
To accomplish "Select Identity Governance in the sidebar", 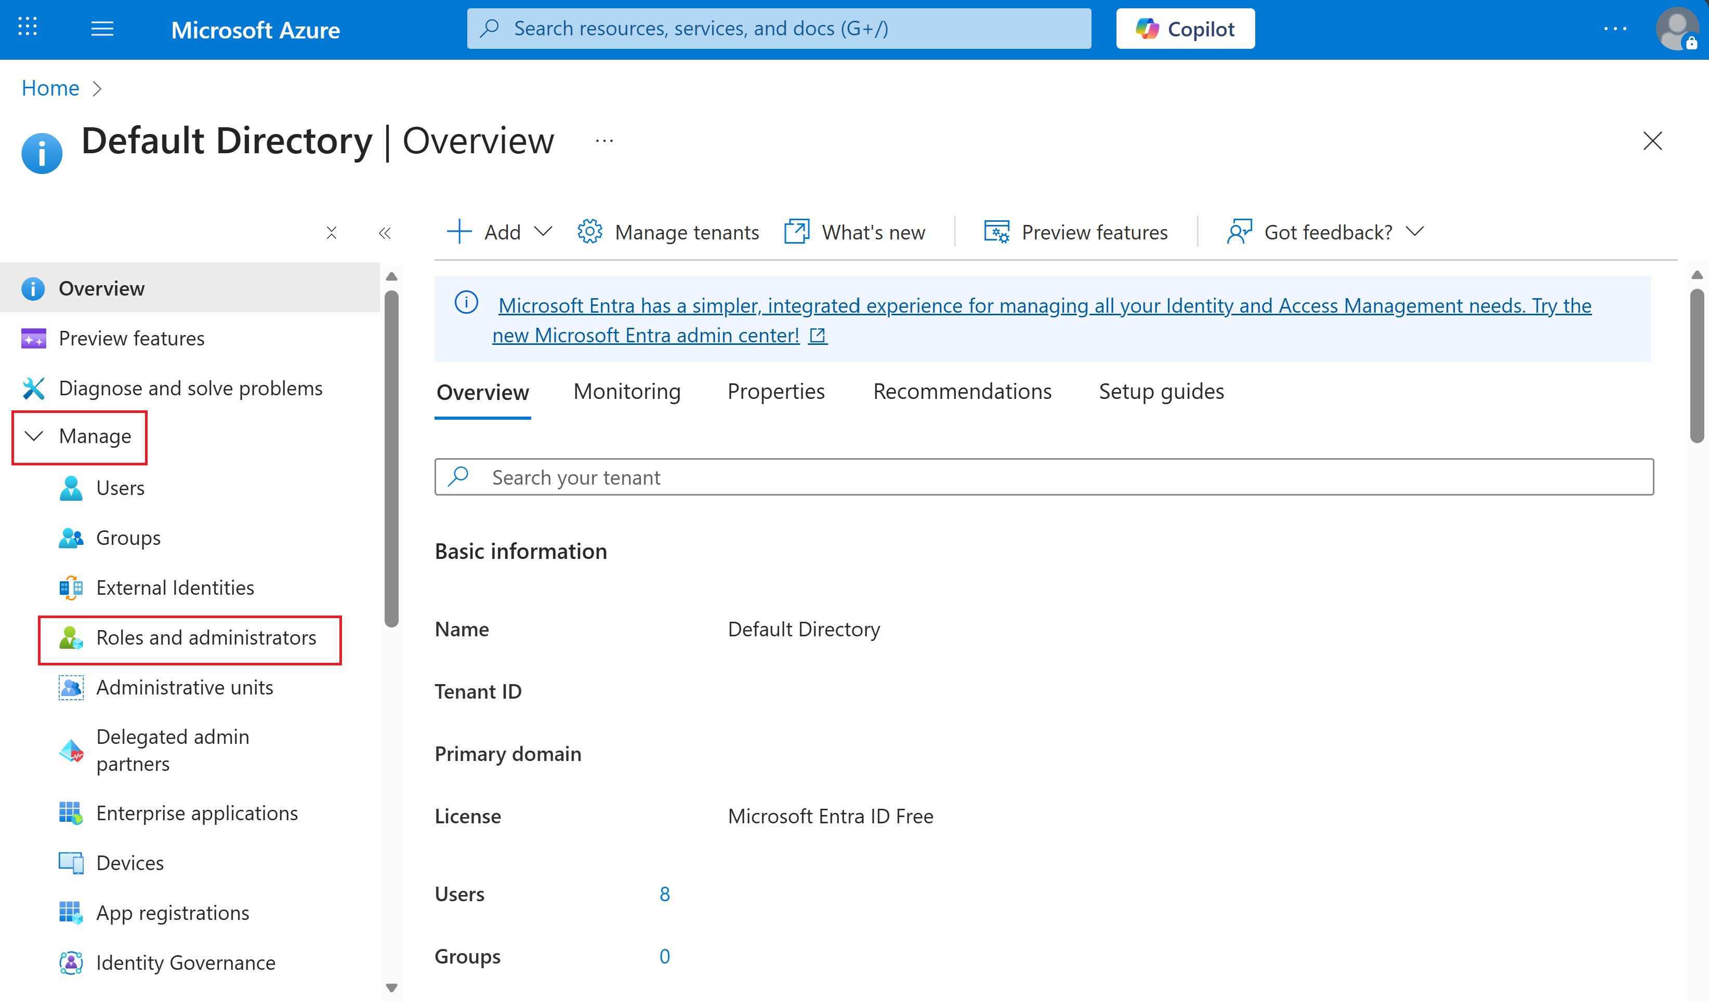I will pos(185,963).
